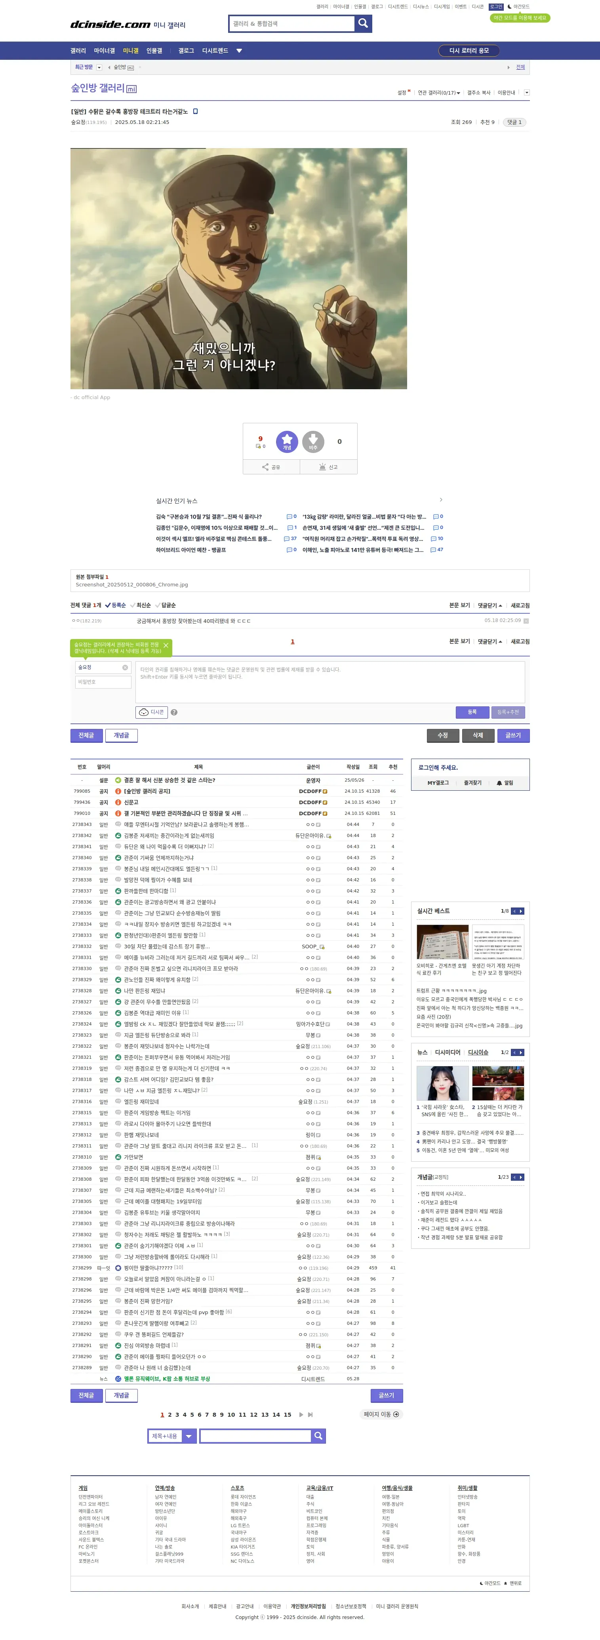Viewport: 600px width, 1640px height.
Task: Expand recent visits list arrow near 전체
Action: pos(508,67)
